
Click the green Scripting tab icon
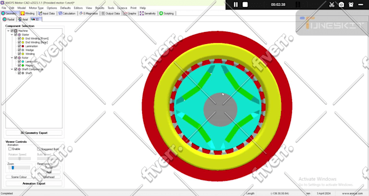[x=161, y=14]
